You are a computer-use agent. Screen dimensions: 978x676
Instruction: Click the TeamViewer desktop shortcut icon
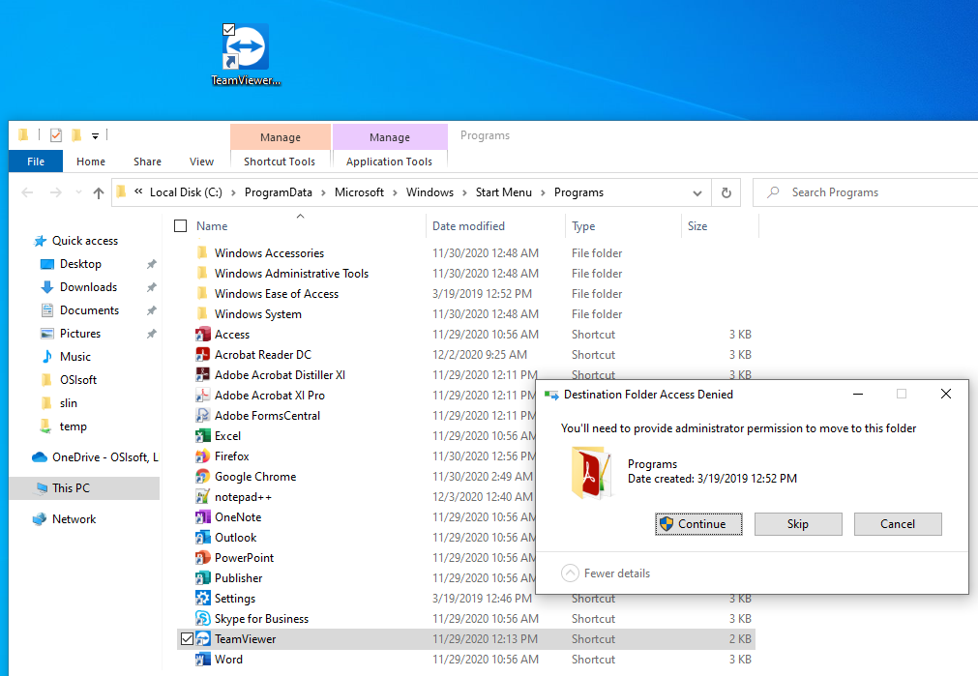pos(246,48)
